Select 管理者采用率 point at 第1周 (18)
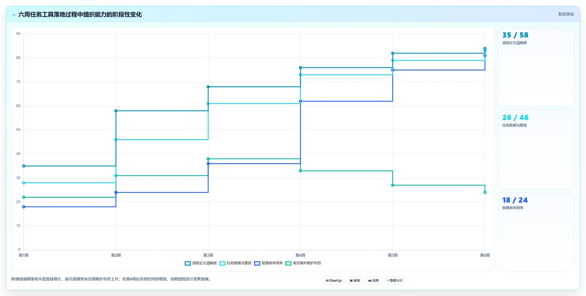586x296 pixels. pos(24,207)
